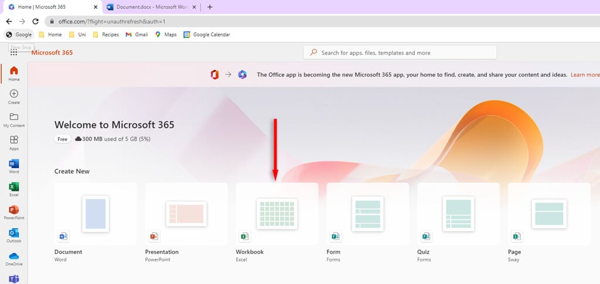Image resolution: width=600 pixels, height=284 pixels.
Task: Click the 'Page' card label
Action: point(514,252)
